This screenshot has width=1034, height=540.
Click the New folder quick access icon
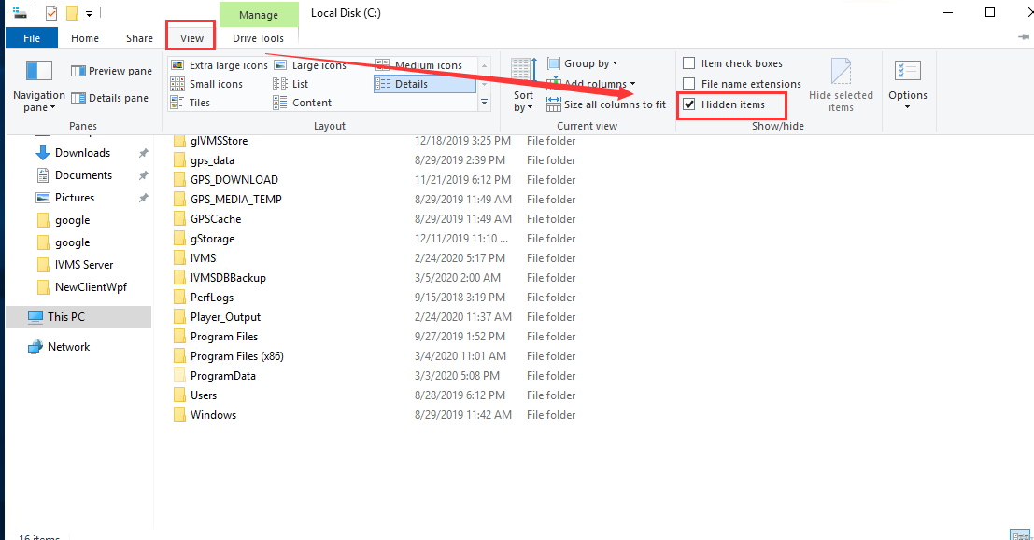[x=73, y=12]
